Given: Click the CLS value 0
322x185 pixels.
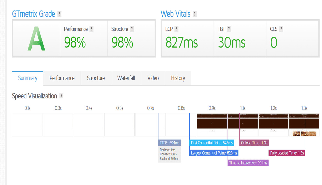Looking at the screenshot, I should click(274, 42).
